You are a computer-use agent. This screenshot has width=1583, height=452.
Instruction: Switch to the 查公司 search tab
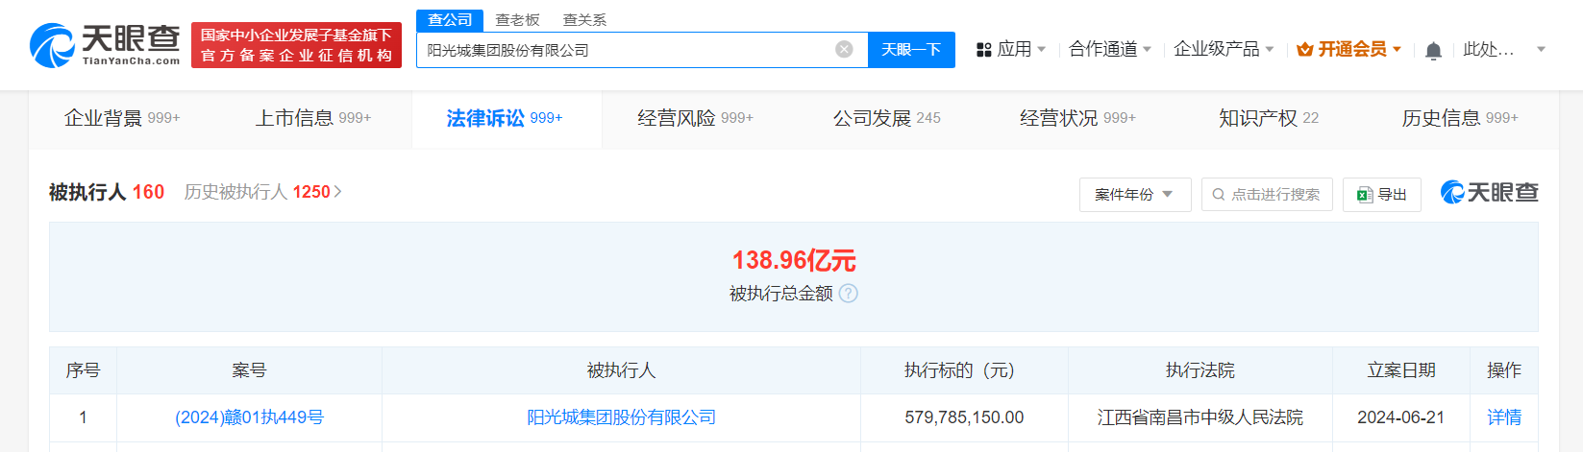(450, 20)
